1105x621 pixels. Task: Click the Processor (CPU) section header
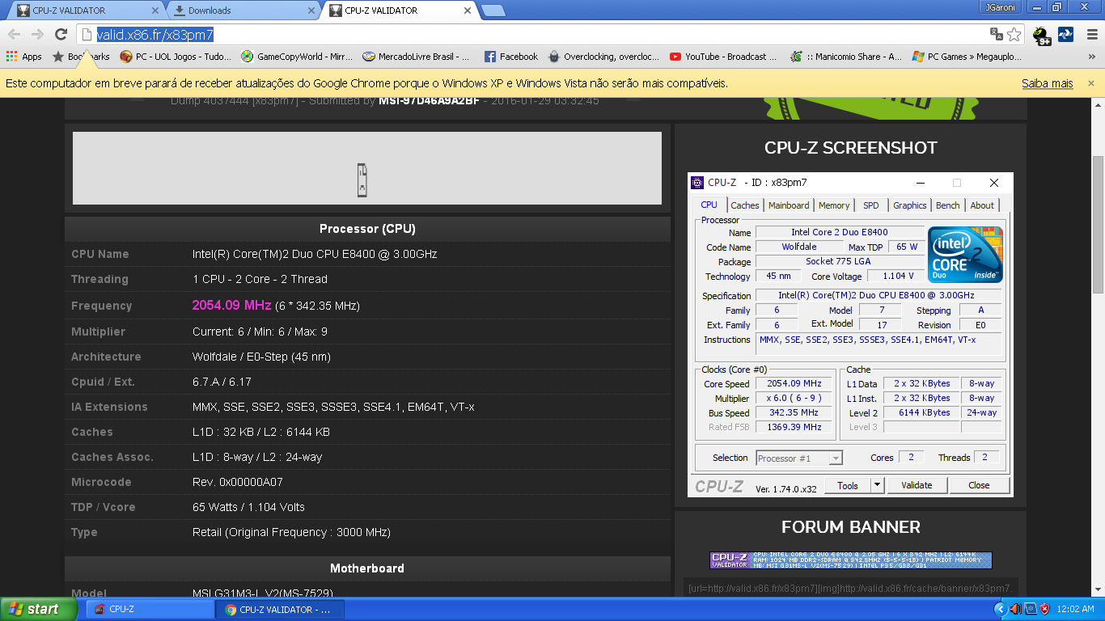(367, 229)
